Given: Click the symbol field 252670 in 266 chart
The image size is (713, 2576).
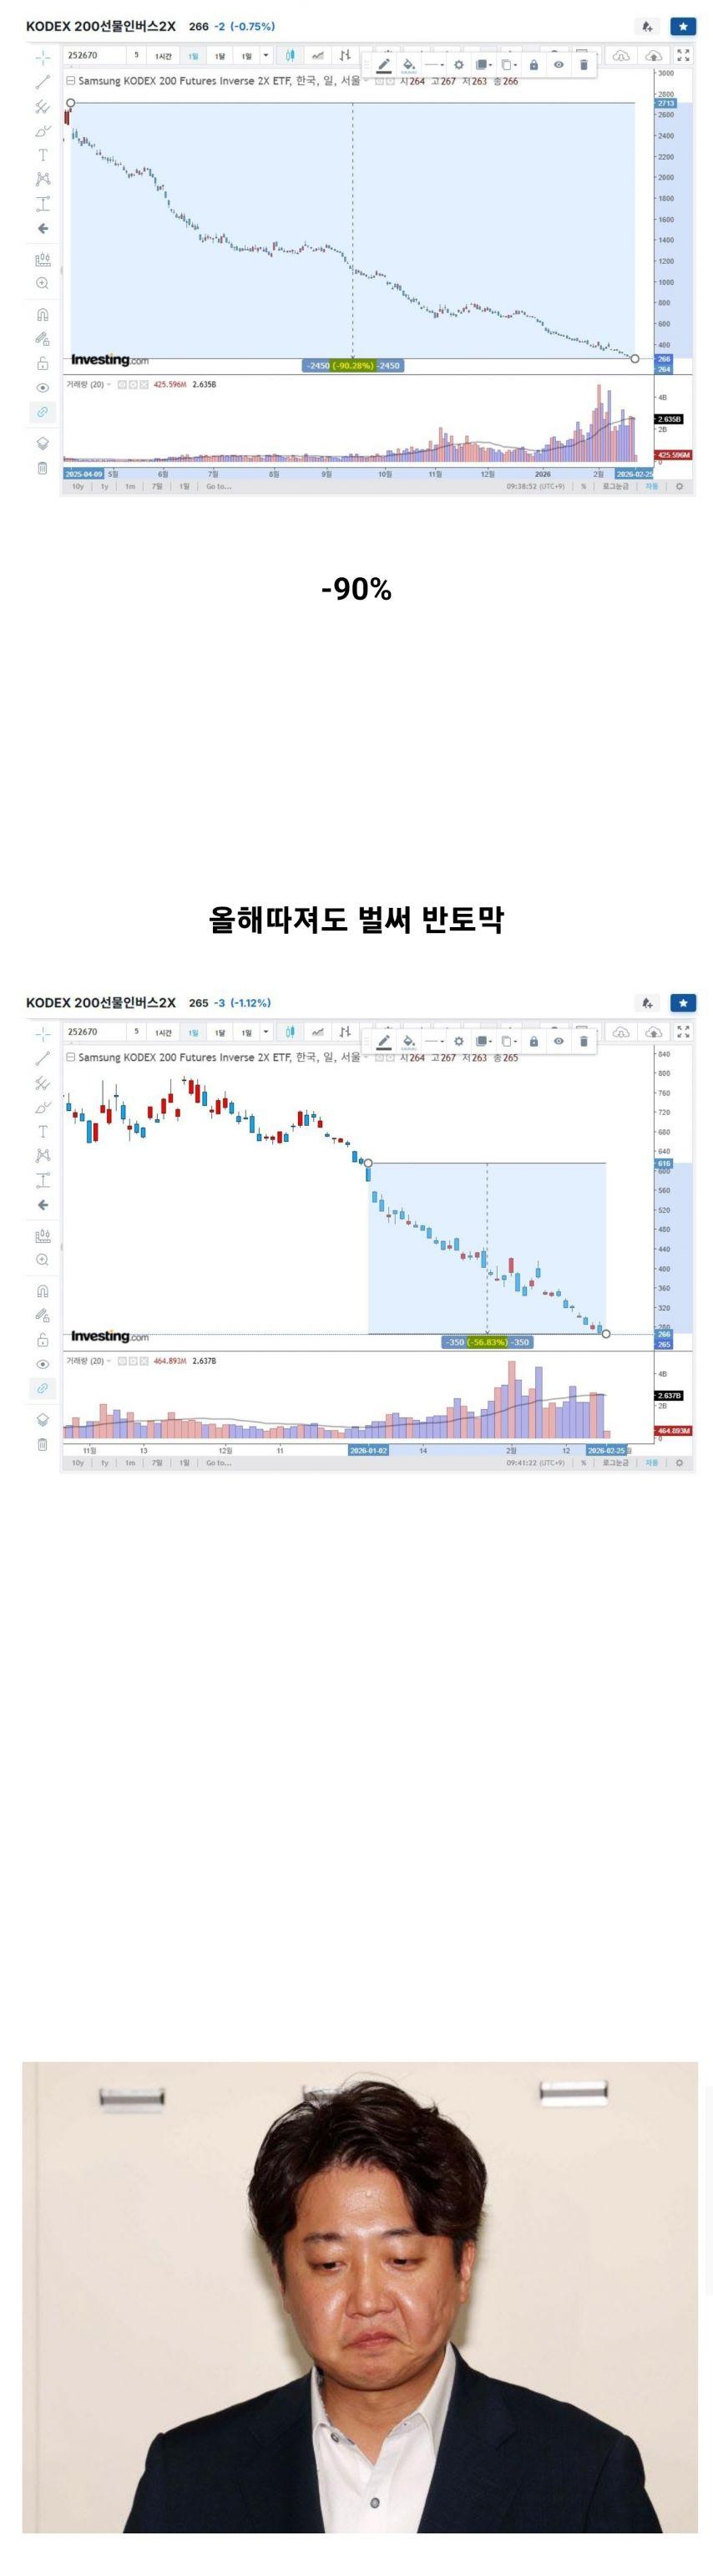Looking at the screenshot, I should point(95,55).
